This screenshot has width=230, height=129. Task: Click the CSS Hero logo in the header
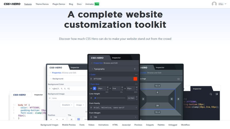pyautogui.click(x=12, y=4)
